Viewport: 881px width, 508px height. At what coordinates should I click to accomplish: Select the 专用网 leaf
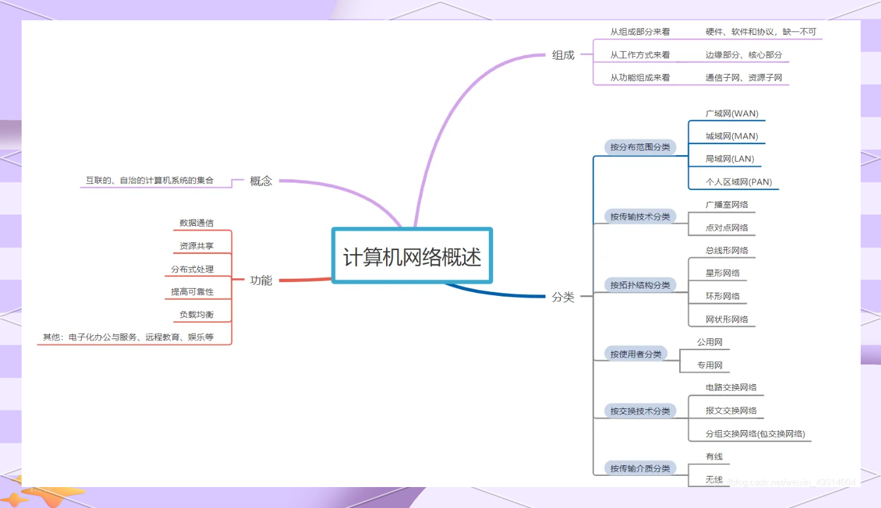(709, 365)
